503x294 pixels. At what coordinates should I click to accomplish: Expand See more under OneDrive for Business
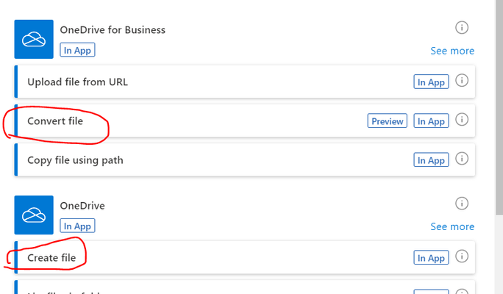pos(452,51)
